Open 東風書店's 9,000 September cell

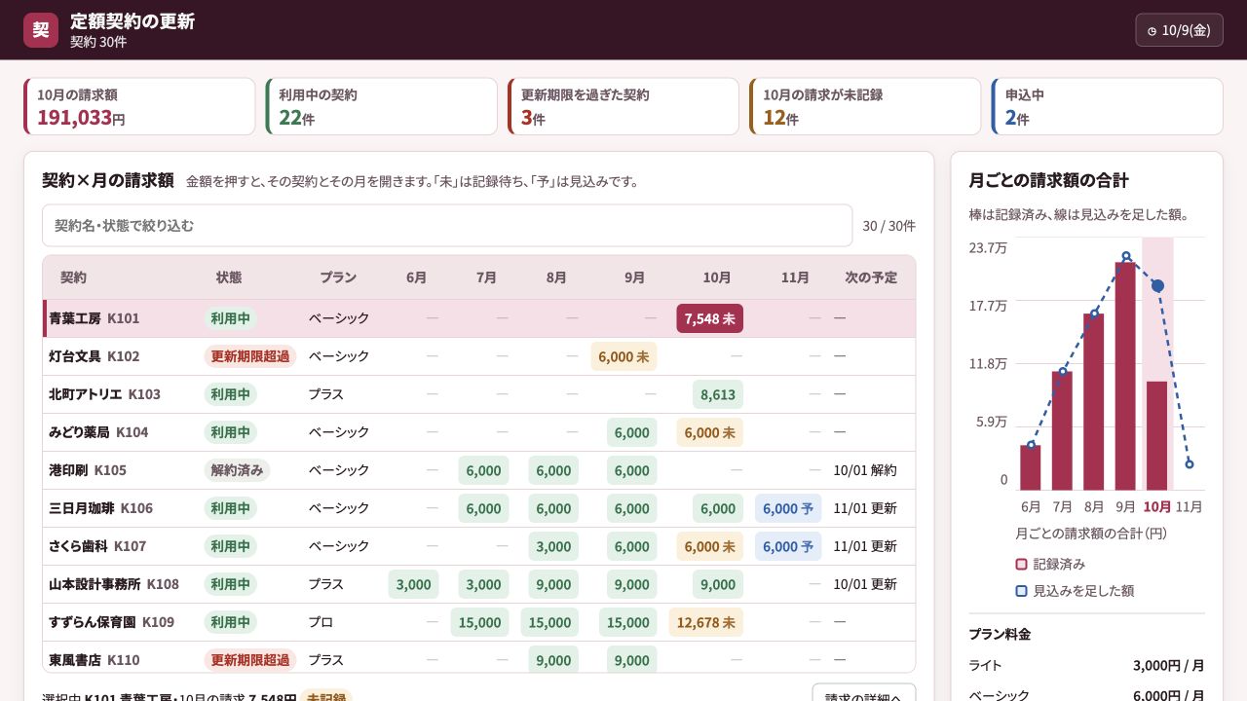coord(631,660)
